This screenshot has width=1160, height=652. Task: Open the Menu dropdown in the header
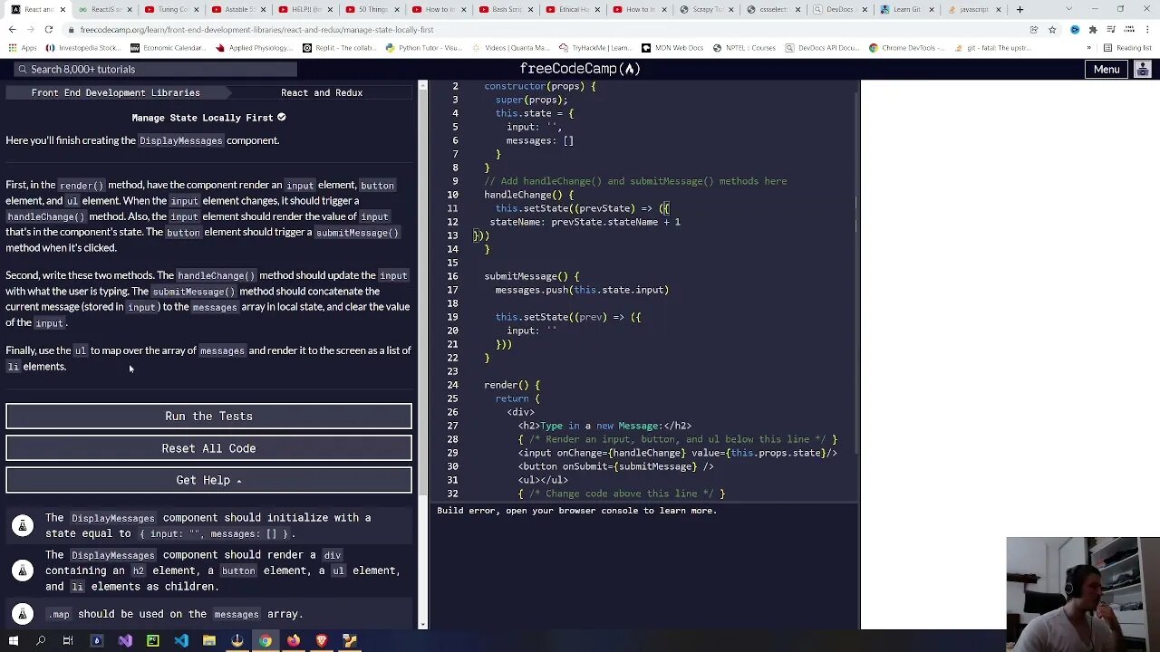1107,69
